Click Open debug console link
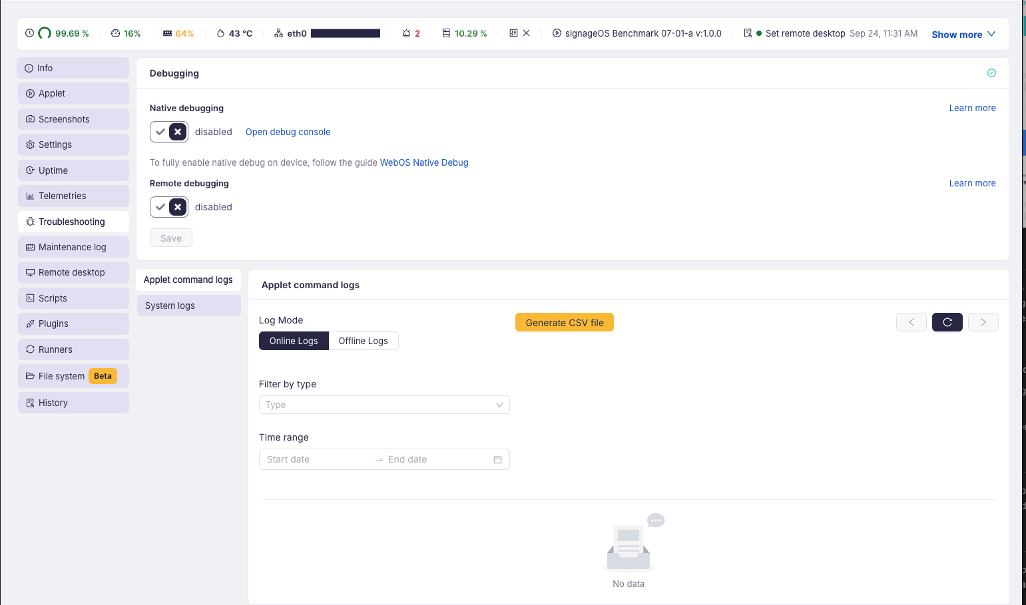The width and height of the screenshot is (1026, 605). [x=288, y=132]
